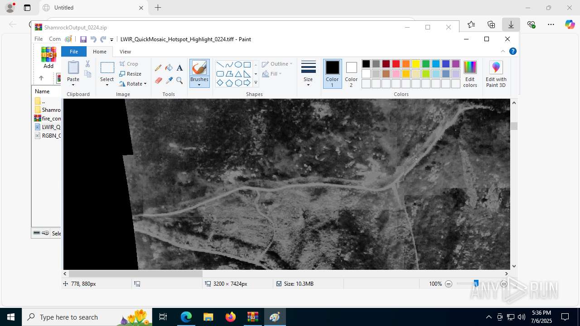Choose the Pentagon shape

pos(229,83)
